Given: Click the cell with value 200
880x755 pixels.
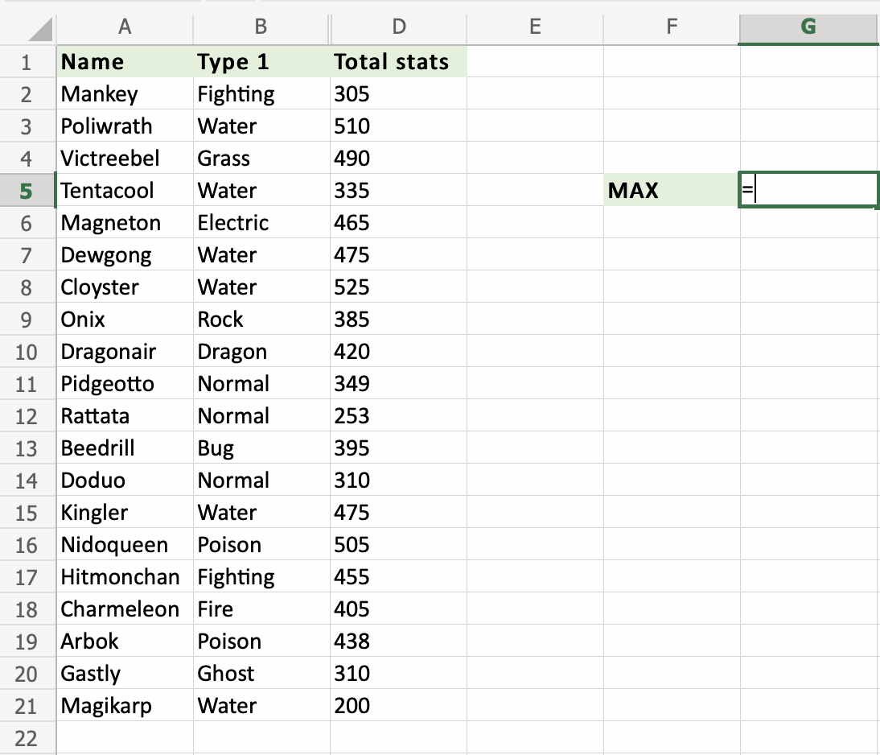Looking at the screenshot, I should coord(399,706).
